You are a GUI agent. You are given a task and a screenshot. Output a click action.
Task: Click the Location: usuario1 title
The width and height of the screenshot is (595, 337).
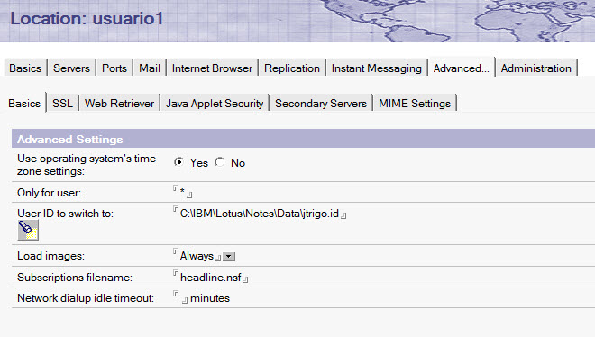coord(87,18)
